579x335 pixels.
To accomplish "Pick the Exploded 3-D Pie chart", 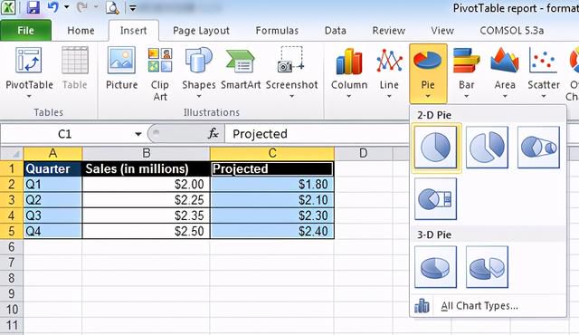I will [487, 267].
